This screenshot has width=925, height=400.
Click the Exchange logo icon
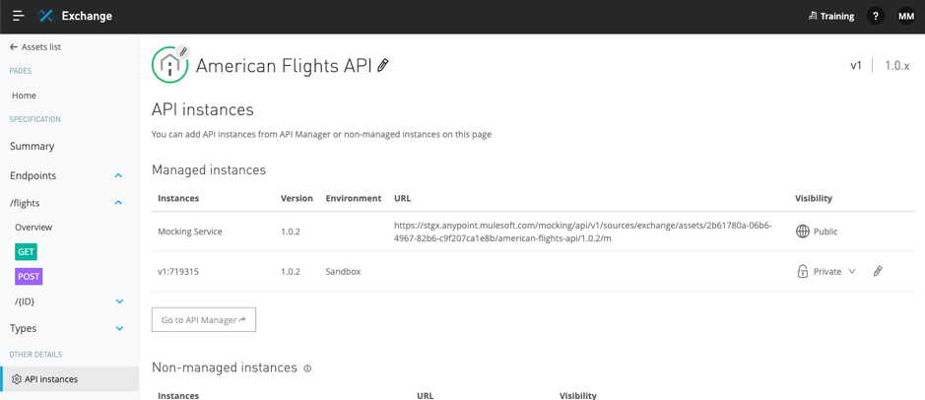coord(46,16)
